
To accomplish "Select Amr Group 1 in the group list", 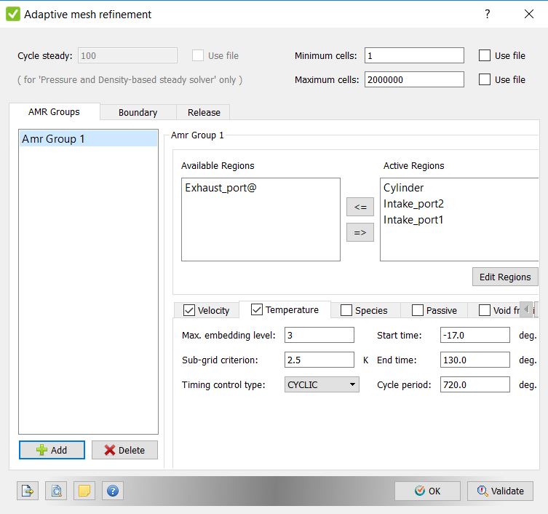I will coord(88,139).
